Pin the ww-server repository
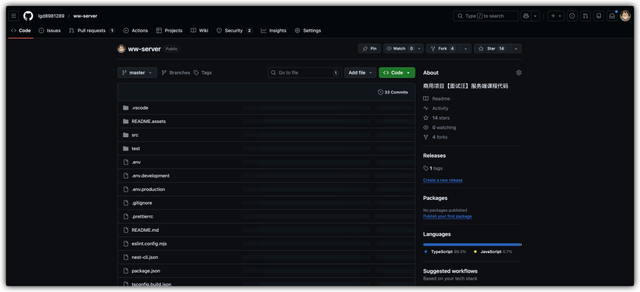This screenshot has width=640, height=292. [369, 48]
